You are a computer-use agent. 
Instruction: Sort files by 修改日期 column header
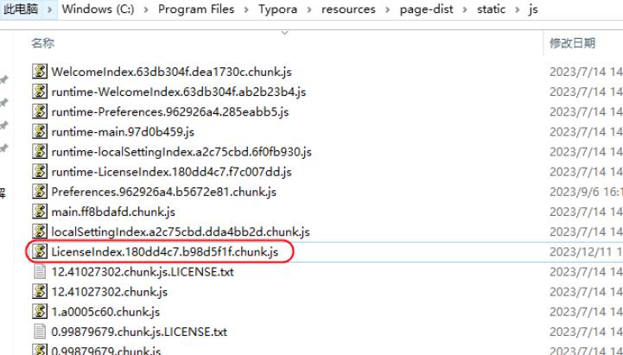pos(572,43)
